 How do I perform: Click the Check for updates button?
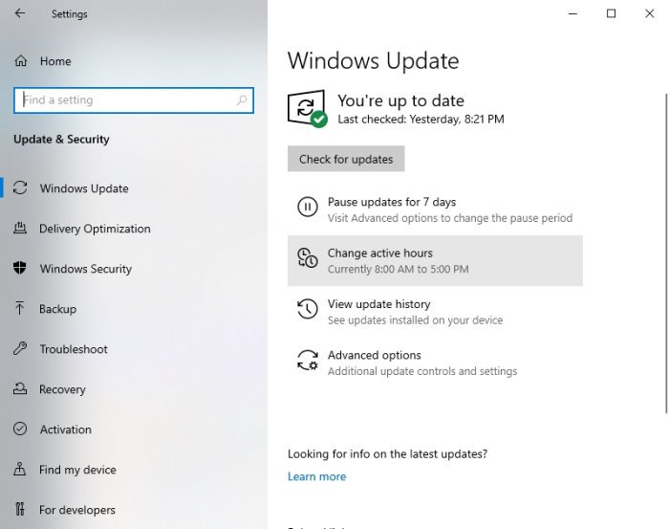point(346,159)
